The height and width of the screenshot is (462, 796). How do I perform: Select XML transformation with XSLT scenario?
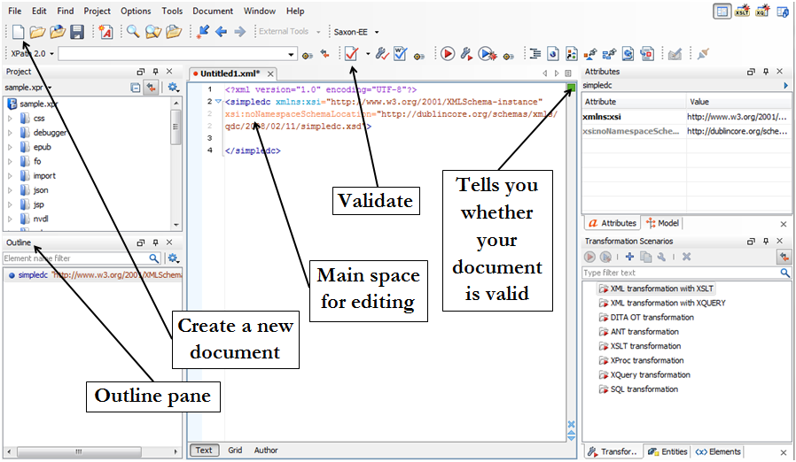pyautogui.click(x=656, y=289)
